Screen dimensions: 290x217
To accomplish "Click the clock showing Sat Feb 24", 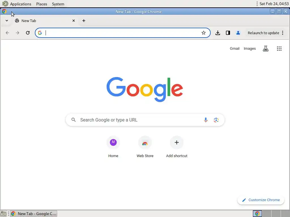I will click(274, 4).
